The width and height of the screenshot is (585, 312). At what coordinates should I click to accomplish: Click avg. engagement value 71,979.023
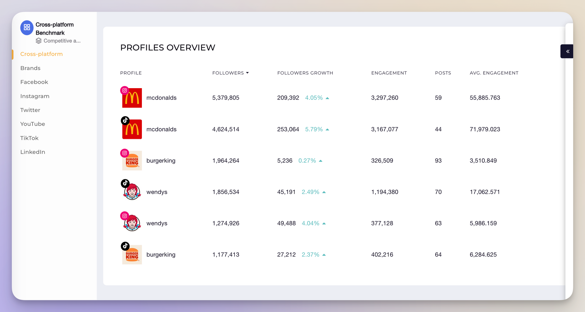tap(485, 129)
